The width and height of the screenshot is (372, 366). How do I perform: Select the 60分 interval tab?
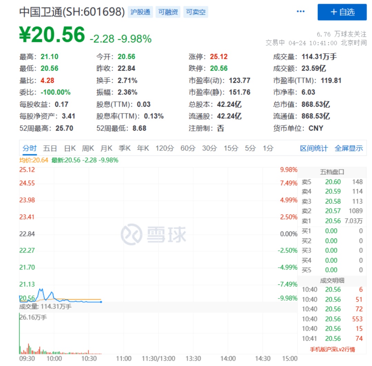point(188,148)
